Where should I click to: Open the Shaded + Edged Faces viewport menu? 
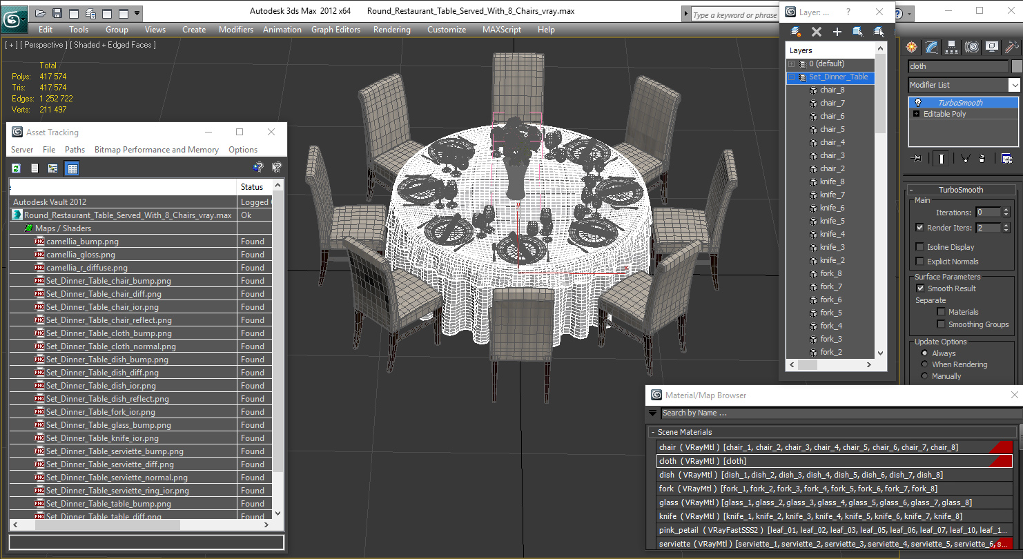click(x=113, y=45)
